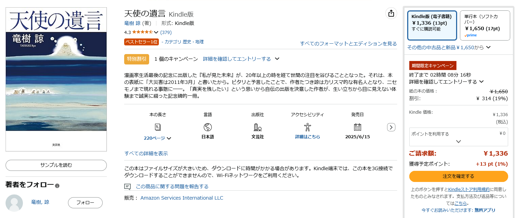Click the discount amount ￥314 (19%)
This screenshot has height=218, width=522.
[492, 98]
